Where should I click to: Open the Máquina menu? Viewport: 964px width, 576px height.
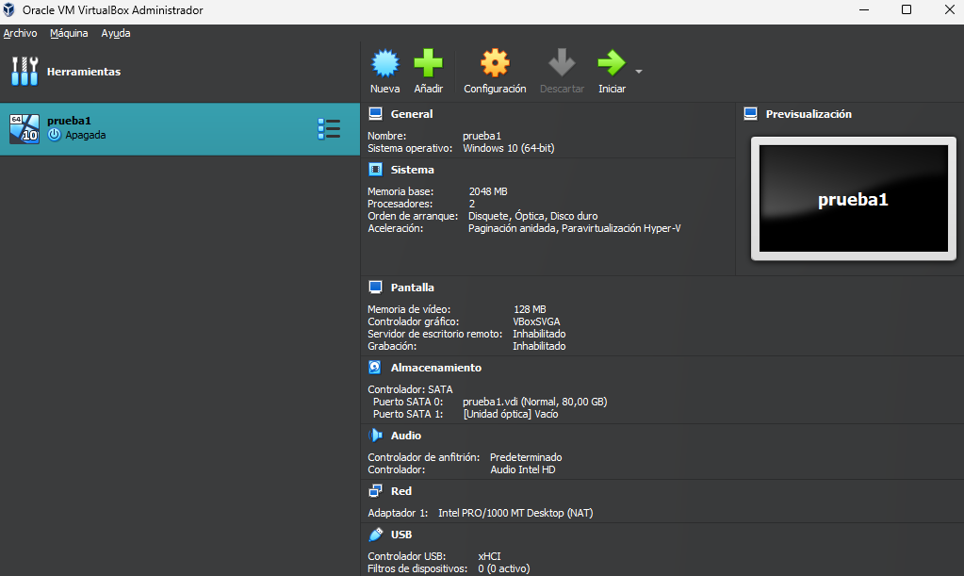69,33
